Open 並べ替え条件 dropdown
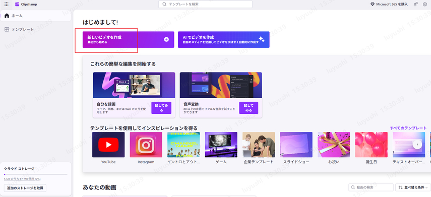This screenshot has width=431, height=197. tap(413, 187)
